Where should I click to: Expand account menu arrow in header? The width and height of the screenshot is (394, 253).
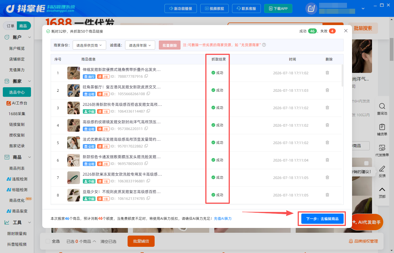363,8
